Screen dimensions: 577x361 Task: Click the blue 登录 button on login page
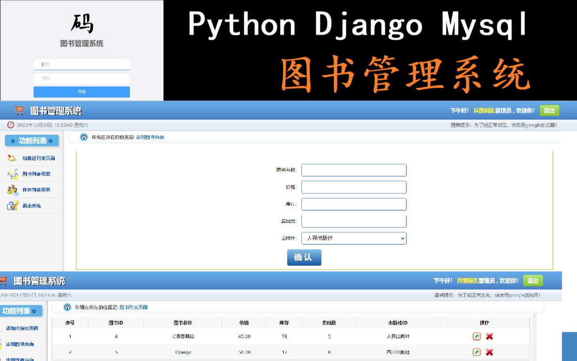click(x=82, y=92)
